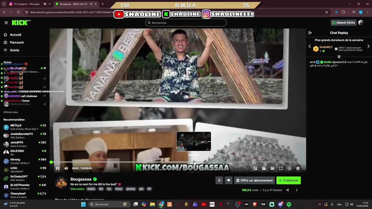Mute the video player volume
Image resolution: width=372 pixels, height=209 pixels.
click(x=66, y=168)
